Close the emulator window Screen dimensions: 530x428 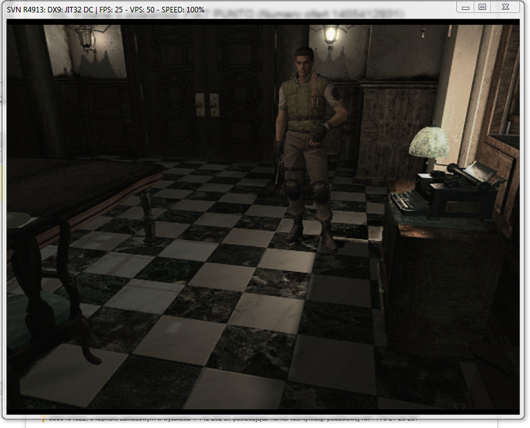tap(505, 7)
